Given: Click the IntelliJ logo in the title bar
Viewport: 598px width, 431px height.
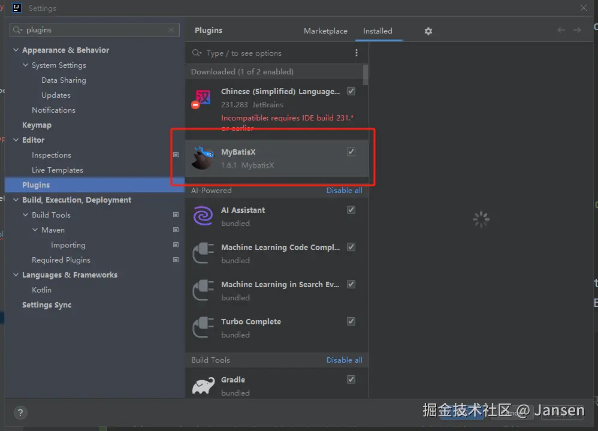Looking at the screenshot, I should [16, 8].
